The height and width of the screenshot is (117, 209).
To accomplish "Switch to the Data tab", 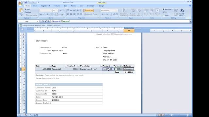I will click(66, 6).
